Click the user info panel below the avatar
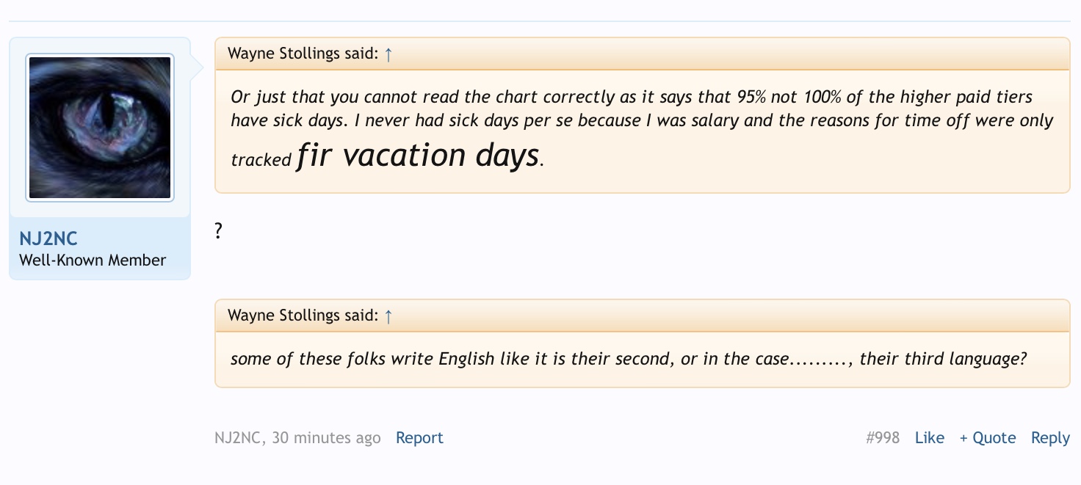 [100, 249]
